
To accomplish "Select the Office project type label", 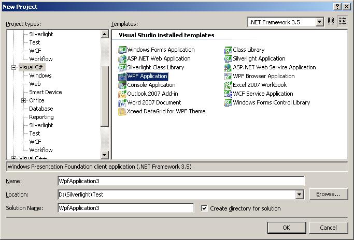I will pos(37,100).
